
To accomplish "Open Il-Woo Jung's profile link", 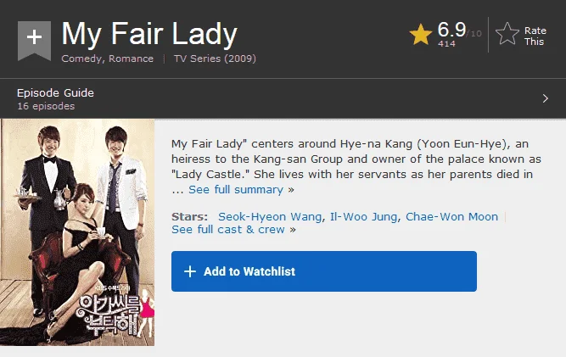I will coord(364,216).
